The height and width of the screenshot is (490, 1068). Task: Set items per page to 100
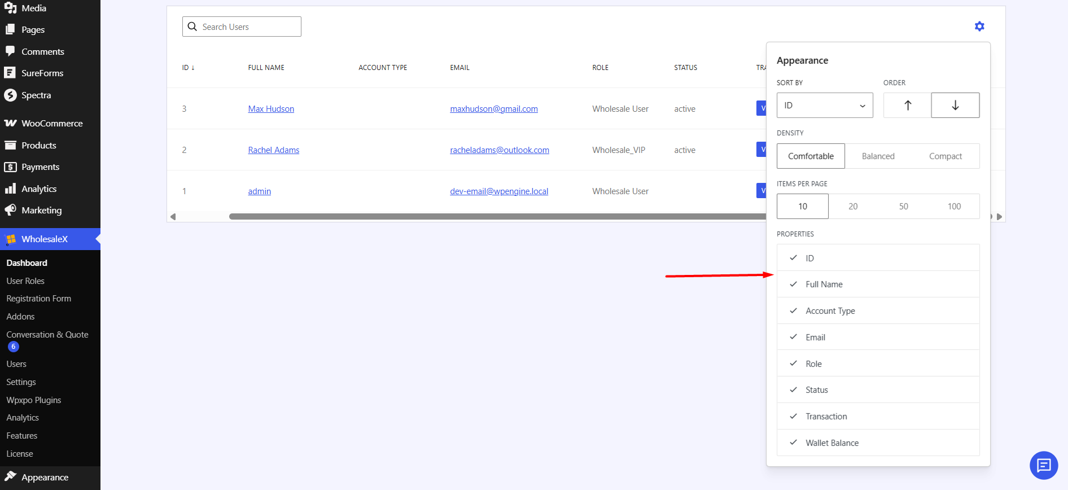pos(954,206)
